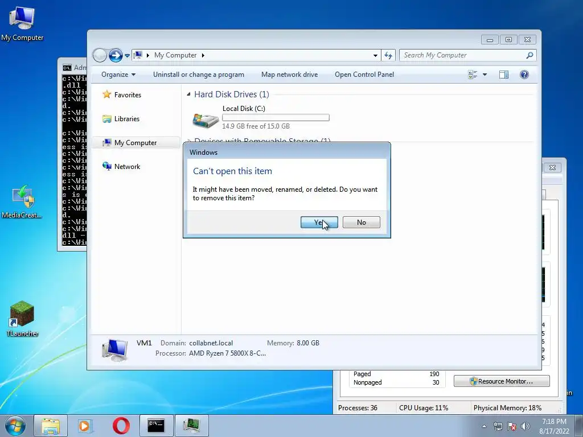Click Physical Memory: 18% status text
Image resolution: width=583 pixels, height=437 pixels.
pyautogui.click(x=507, y=407)
